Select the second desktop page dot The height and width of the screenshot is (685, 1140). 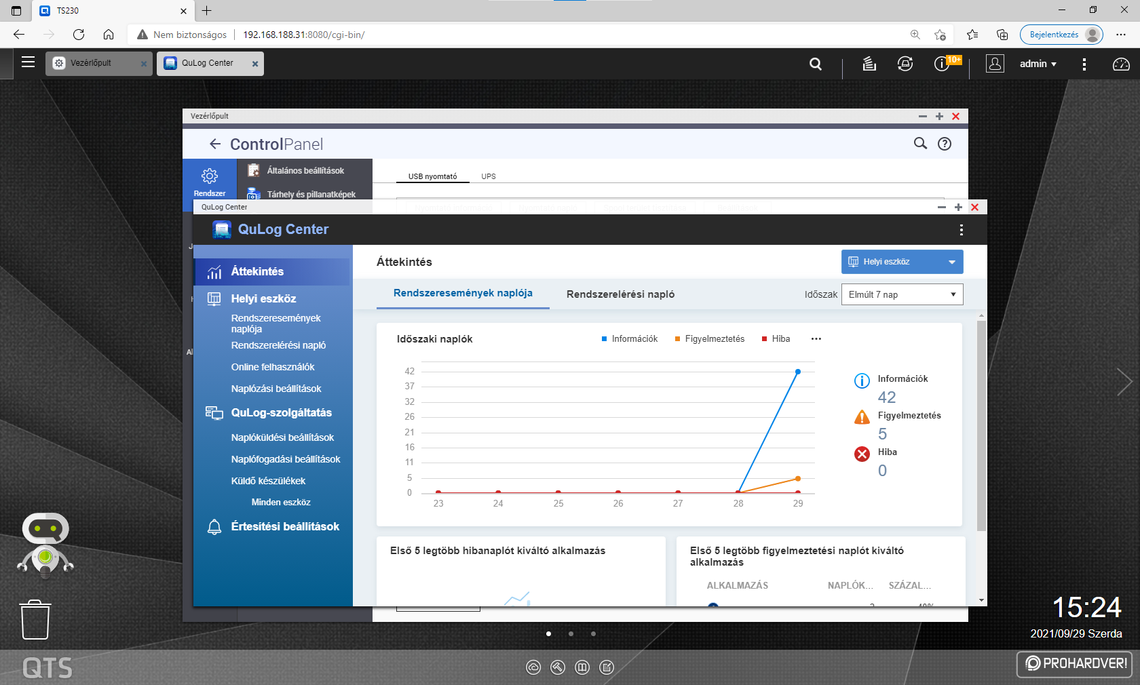point(571,633)
